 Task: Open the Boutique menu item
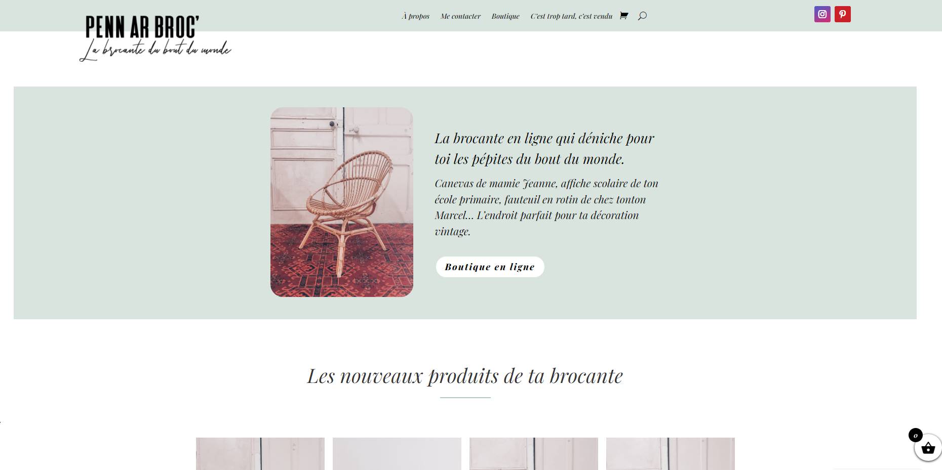505,16
